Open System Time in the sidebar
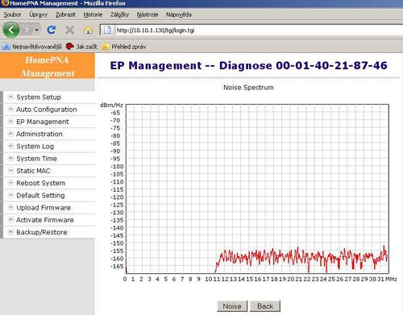This screenshot has width=403, height=315. [36, 159]
